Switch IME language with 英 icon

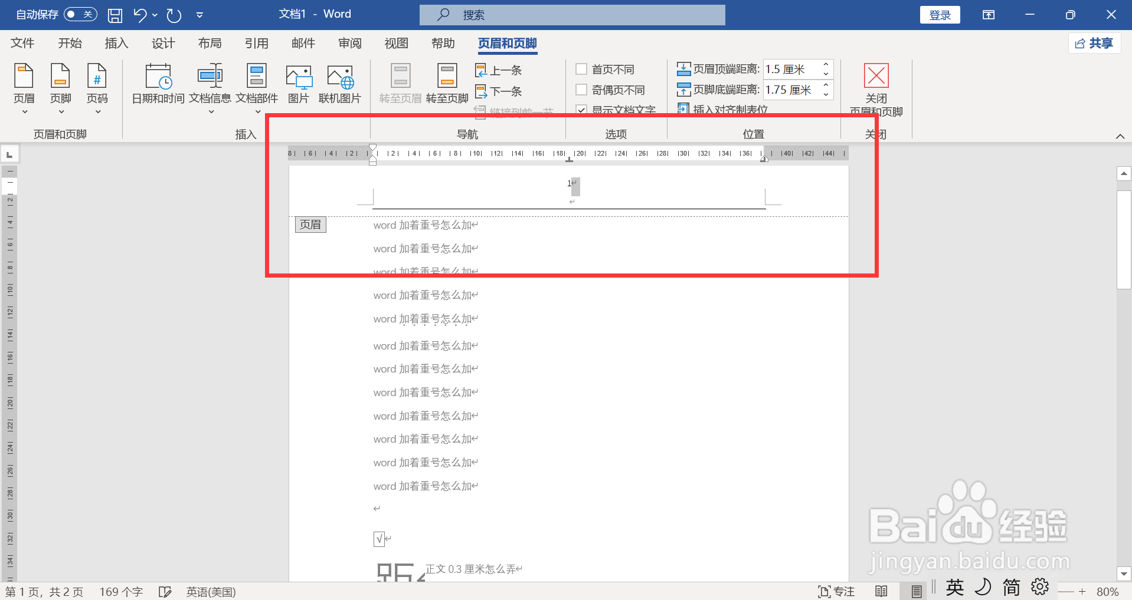(x=955, y=586)
